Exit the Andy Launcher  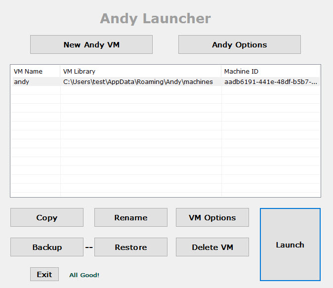click(44, 274)
